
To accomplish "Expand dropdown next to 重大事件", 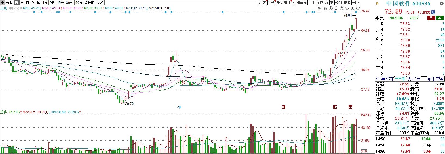I will (293, 3).
